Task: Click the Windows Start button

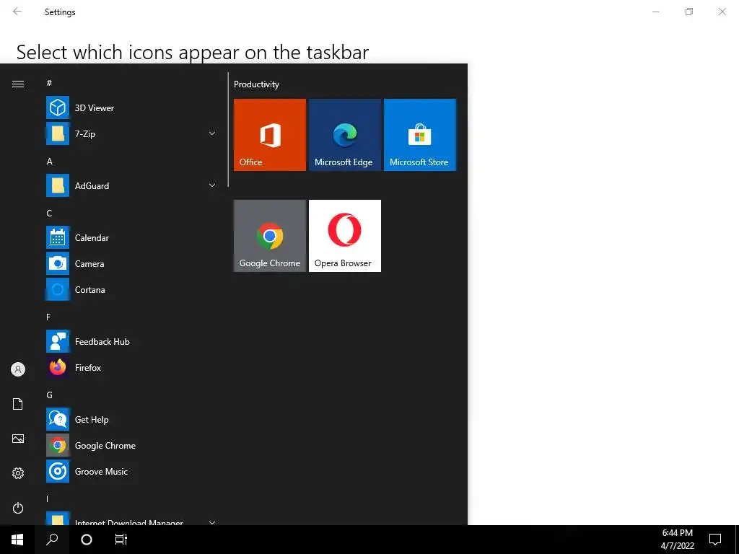Action: click(17, 540)
